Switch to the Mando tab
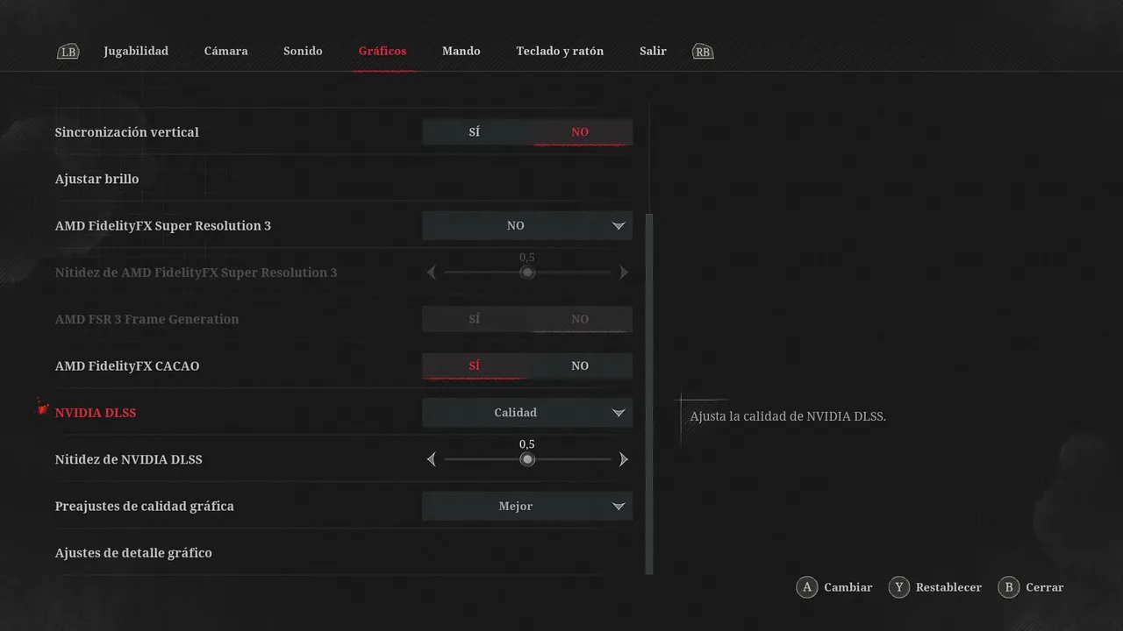This screenshot has width=1123, height=631. click(x=461, y=51)
